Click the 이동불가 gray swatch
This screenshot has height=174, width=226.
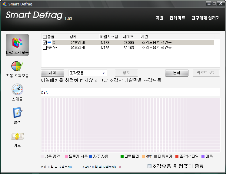coord(155,156)
